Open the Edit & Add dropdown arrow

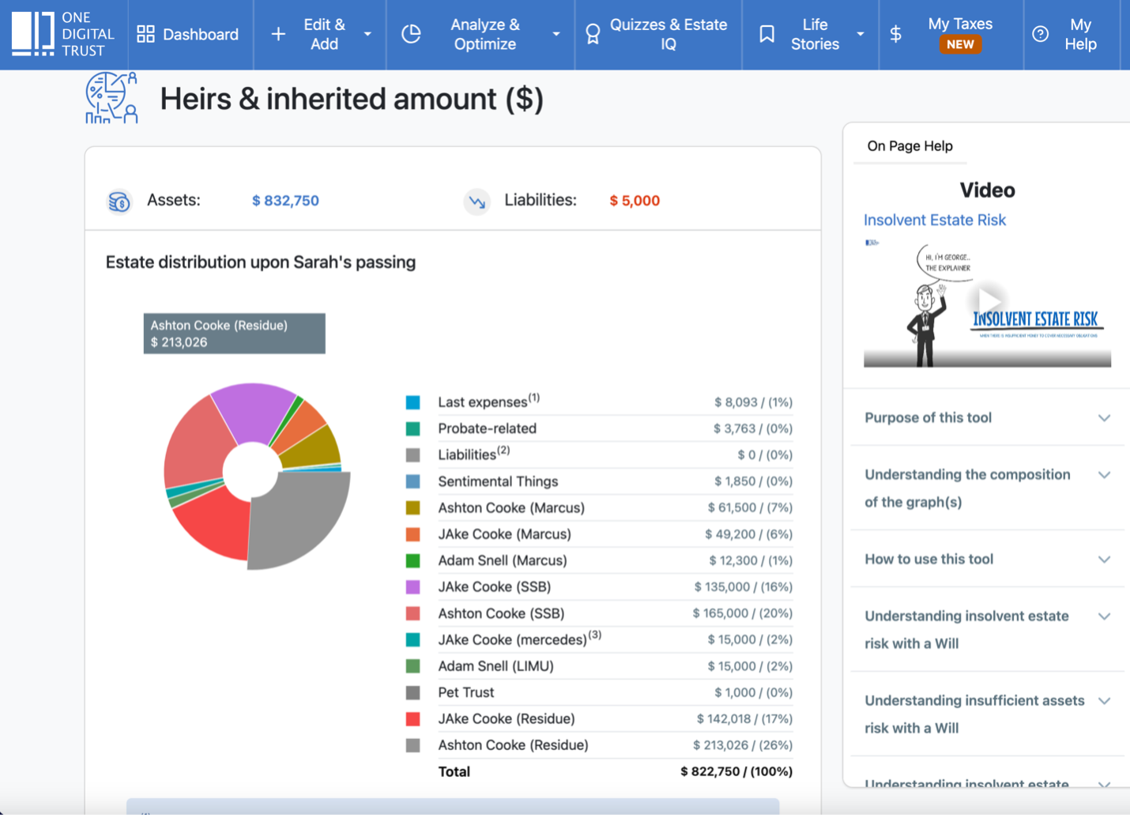coord(367,34)
